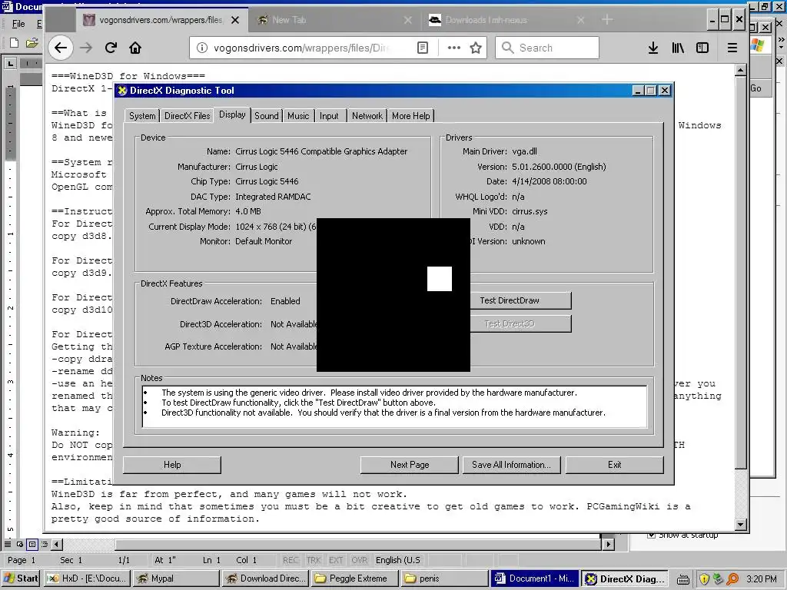Open the browser hamburger menu

732,48
